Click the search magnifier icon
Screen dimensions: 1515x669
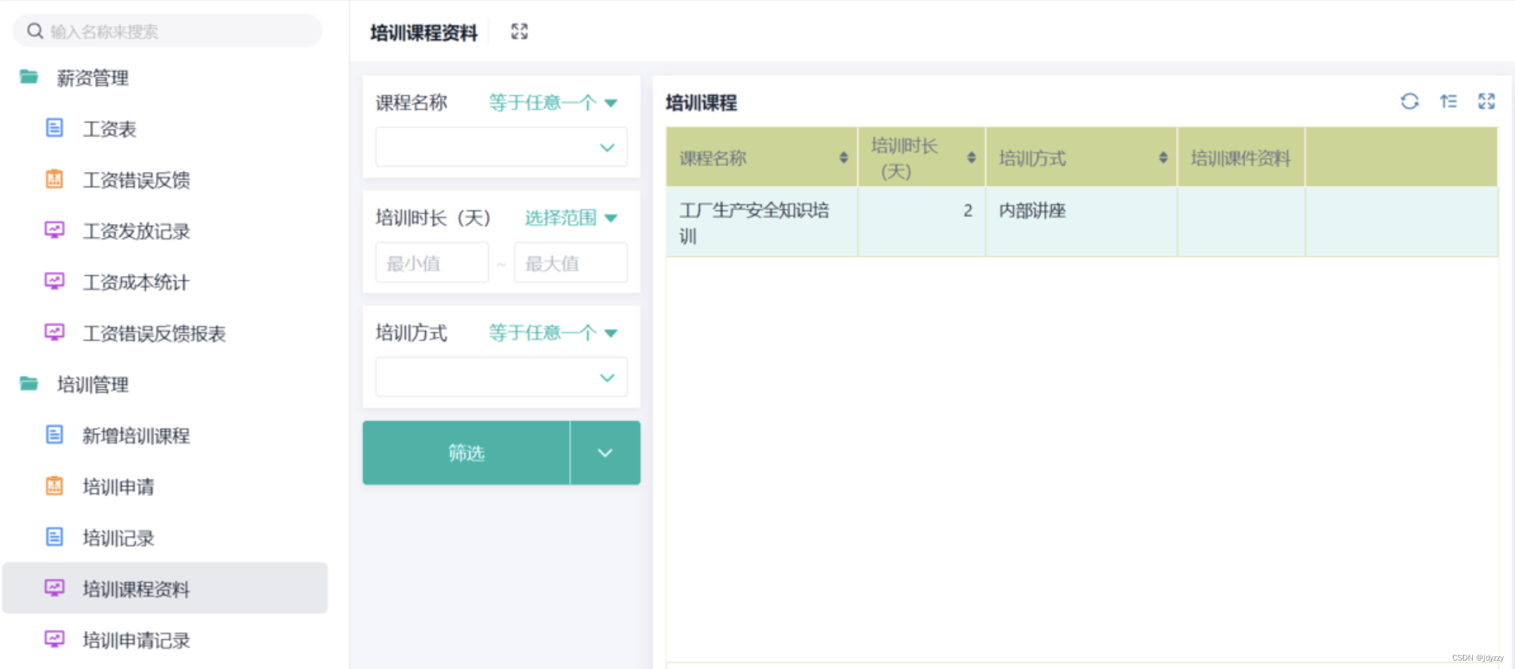pos(35,31)
